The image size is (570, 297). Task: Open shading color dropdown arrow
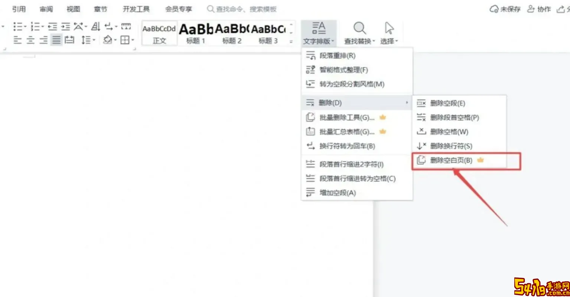click(x=115, y=40)
